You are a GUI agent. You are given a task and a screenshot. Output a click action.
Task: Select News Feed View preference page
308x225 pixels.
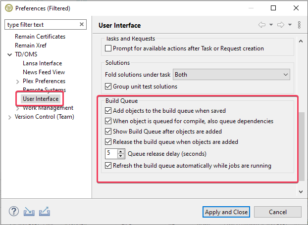[44, 72]
